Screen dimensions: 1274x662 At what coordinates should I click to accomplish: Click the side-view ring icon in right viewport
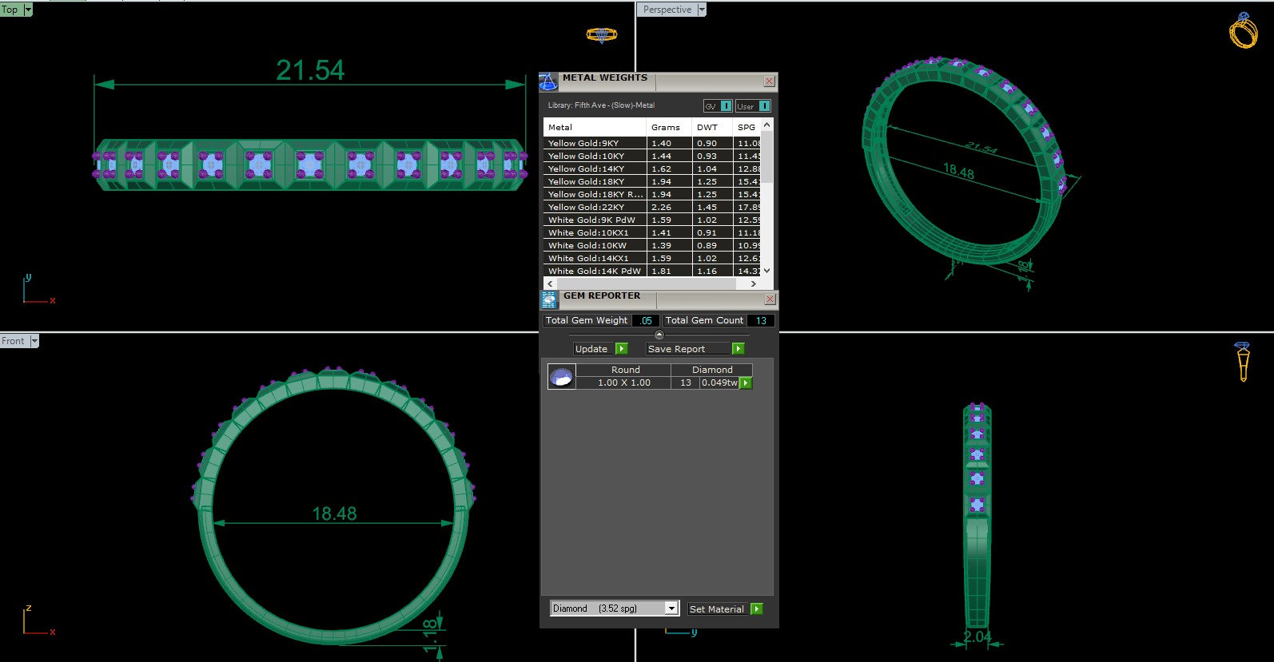click(x=1242, y=362)
